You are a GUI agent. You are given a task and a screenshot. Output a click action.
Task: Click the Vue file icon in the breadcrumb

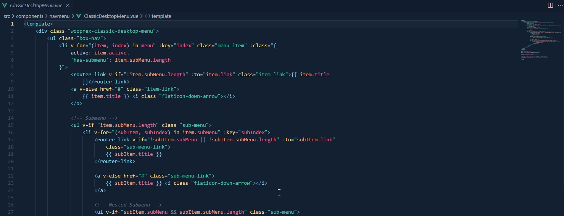point(79,16)
